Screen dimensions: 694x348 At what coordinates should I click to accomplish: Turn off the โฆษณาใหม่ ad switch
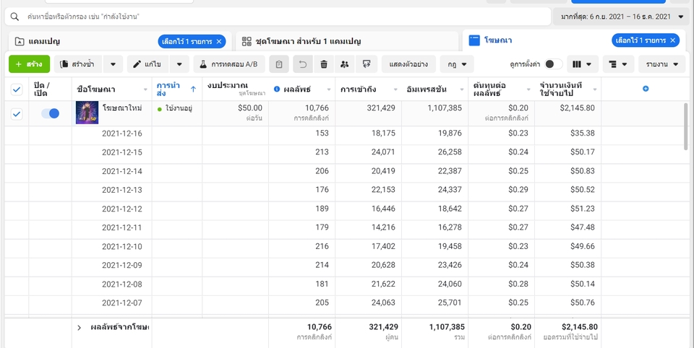point(50,113)
